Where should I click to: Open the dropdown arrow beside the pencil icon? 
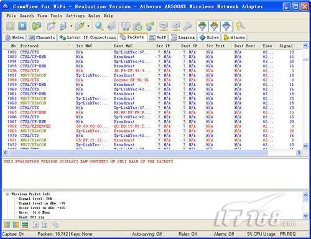(88, 26)
